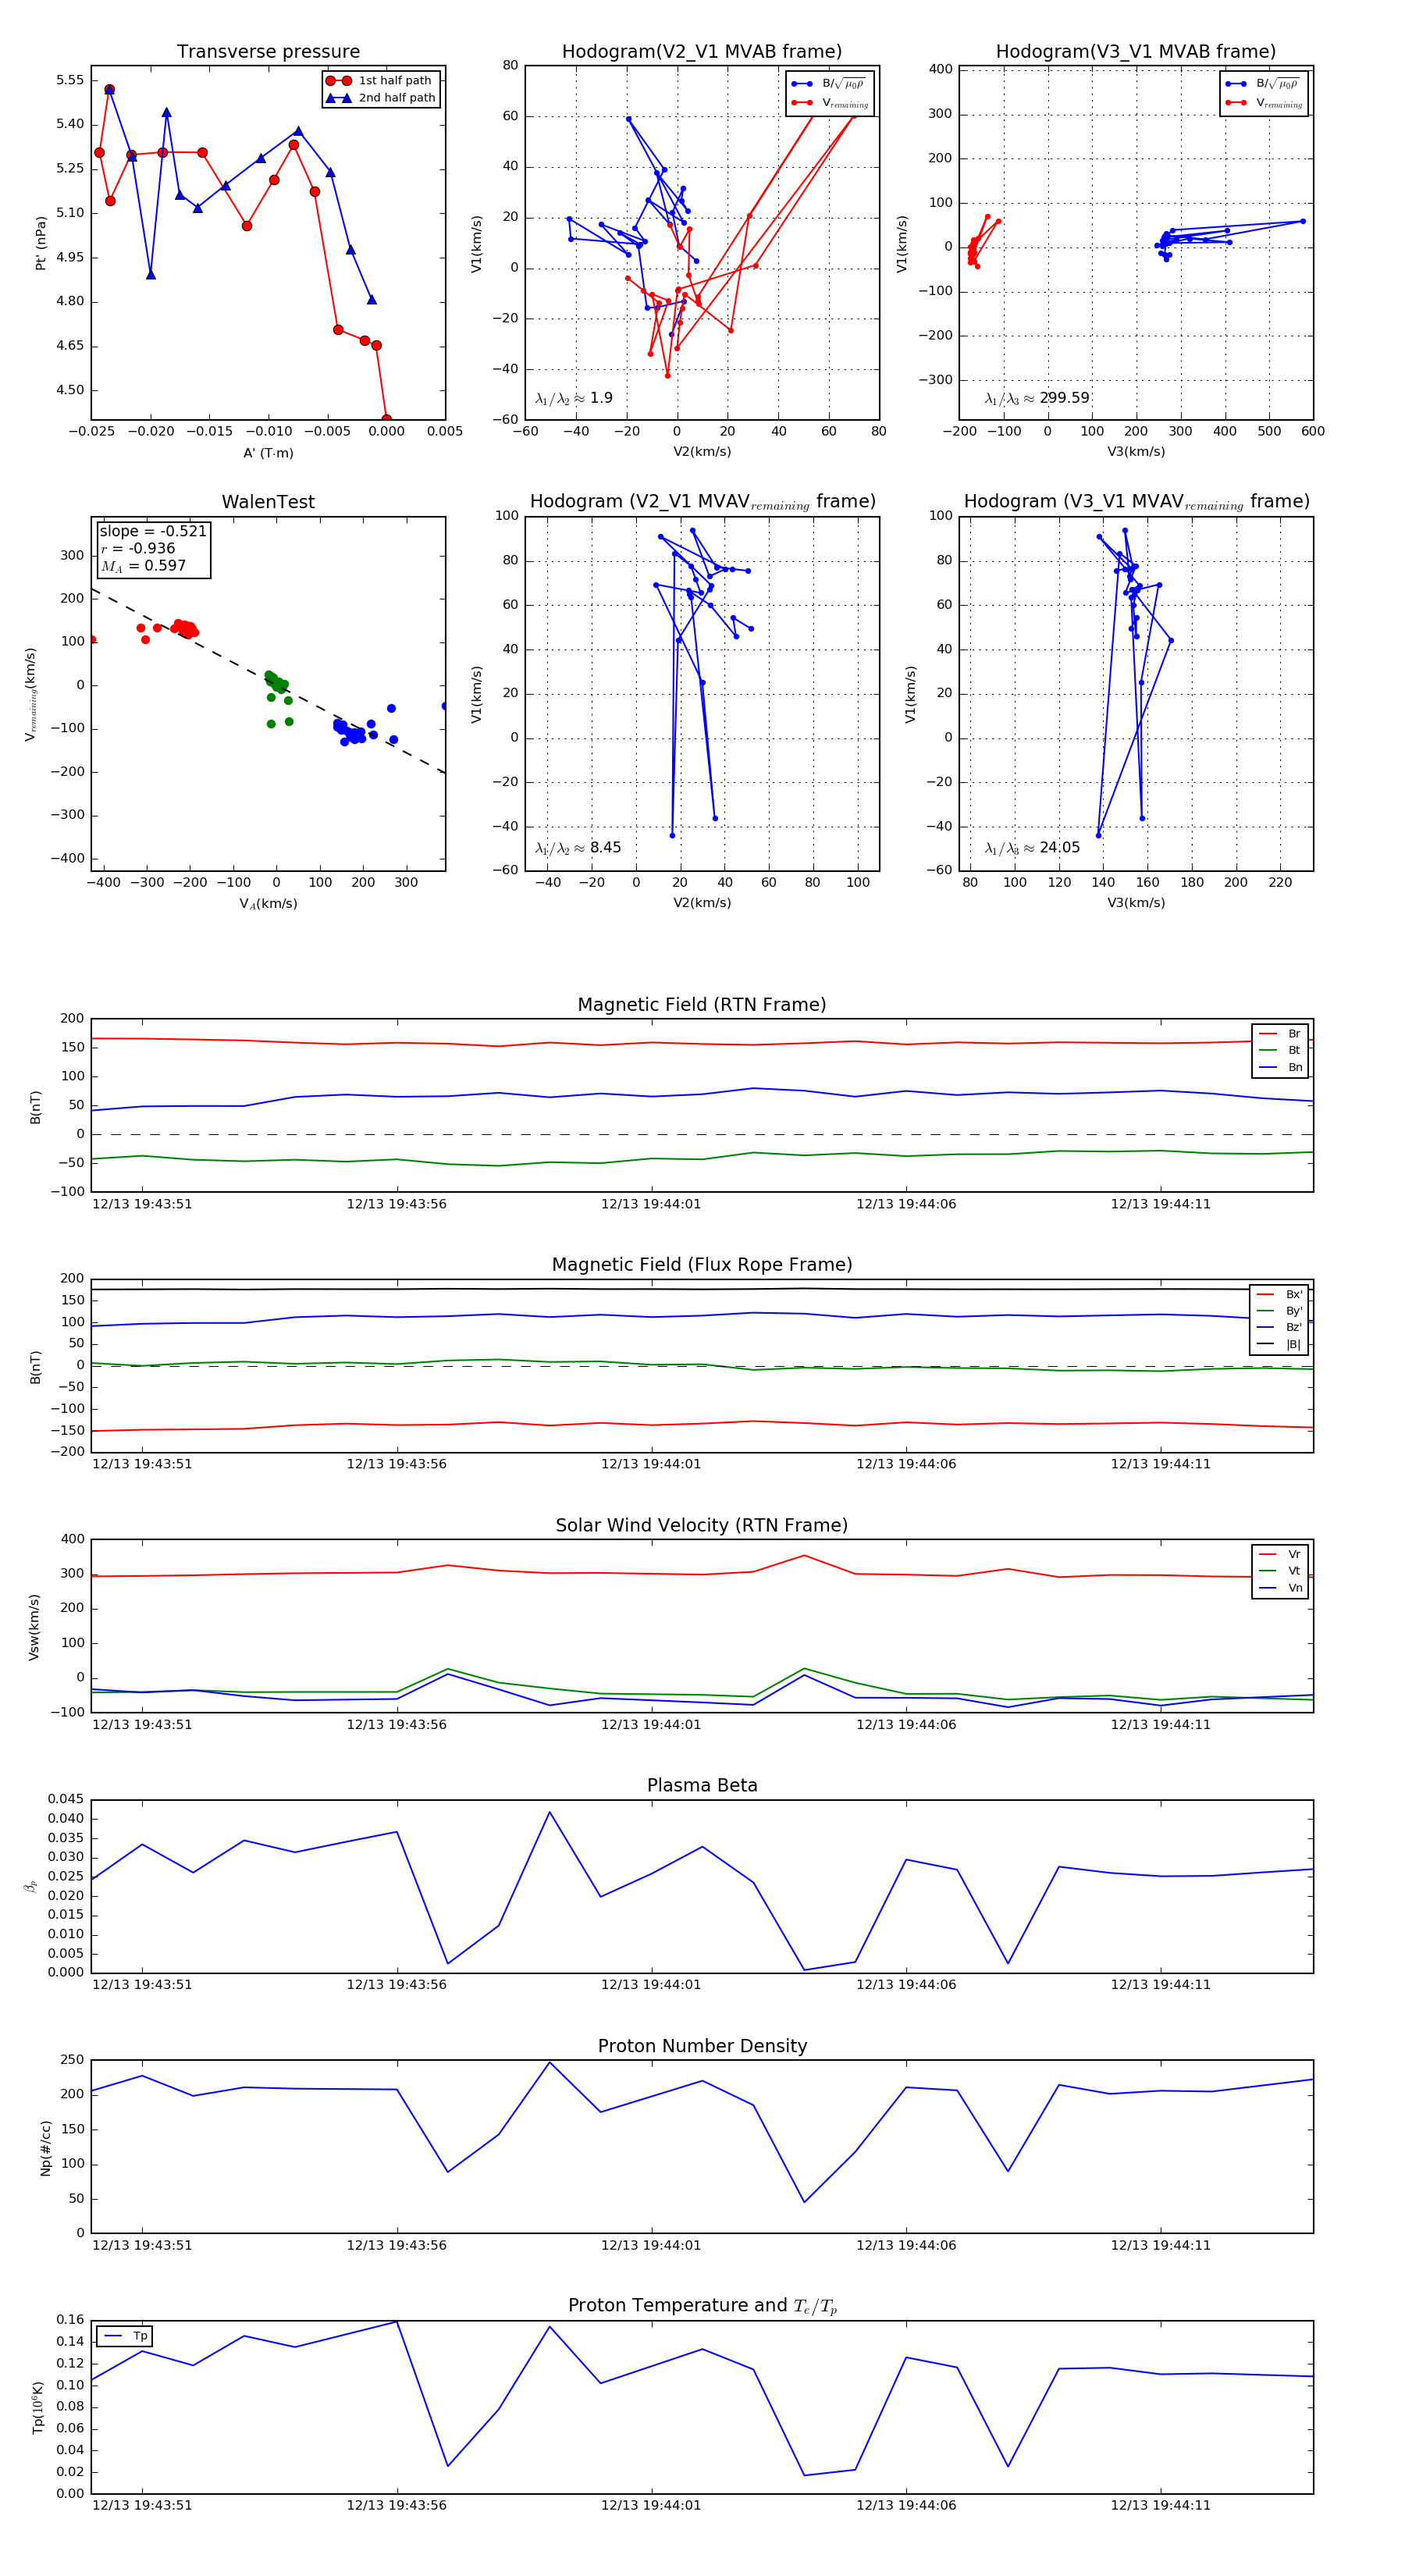Select the Bz' legend entry
The image size is (1405, 2576).
tap(1279, 1328)
